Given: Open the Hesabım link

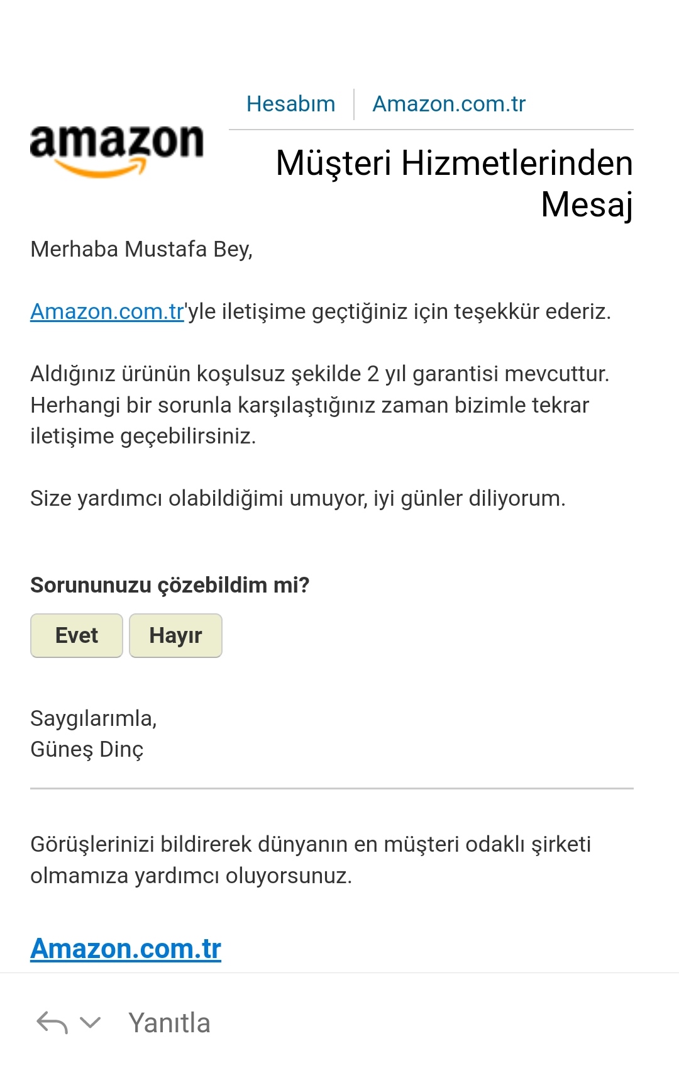Looking at the screenshot, I should [290, 104].
